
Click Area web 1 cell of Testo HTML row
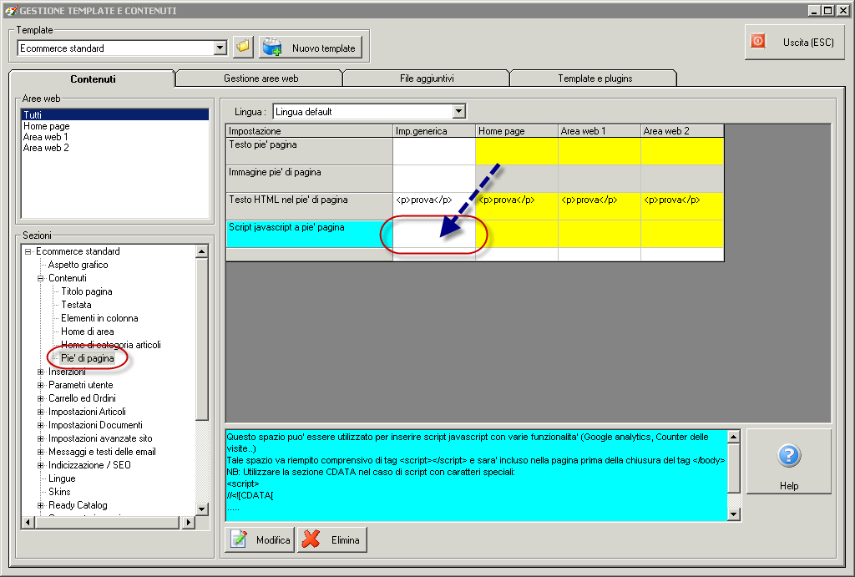[600, 206]
